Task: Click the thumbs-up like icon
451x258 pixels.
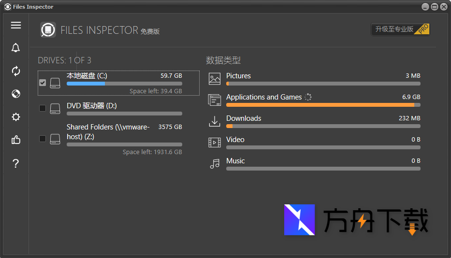Action: click(16, 140)
